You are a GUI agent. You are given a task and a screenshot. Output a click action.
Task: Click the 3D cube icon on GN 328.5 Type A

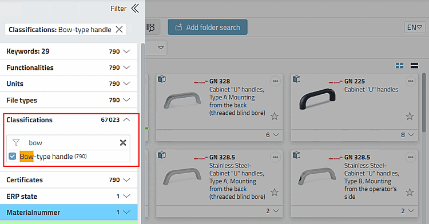click(x=162, y=155)
